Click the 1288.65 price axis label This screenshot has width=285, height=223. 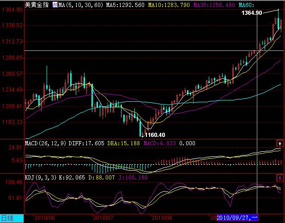click(12, 58)
